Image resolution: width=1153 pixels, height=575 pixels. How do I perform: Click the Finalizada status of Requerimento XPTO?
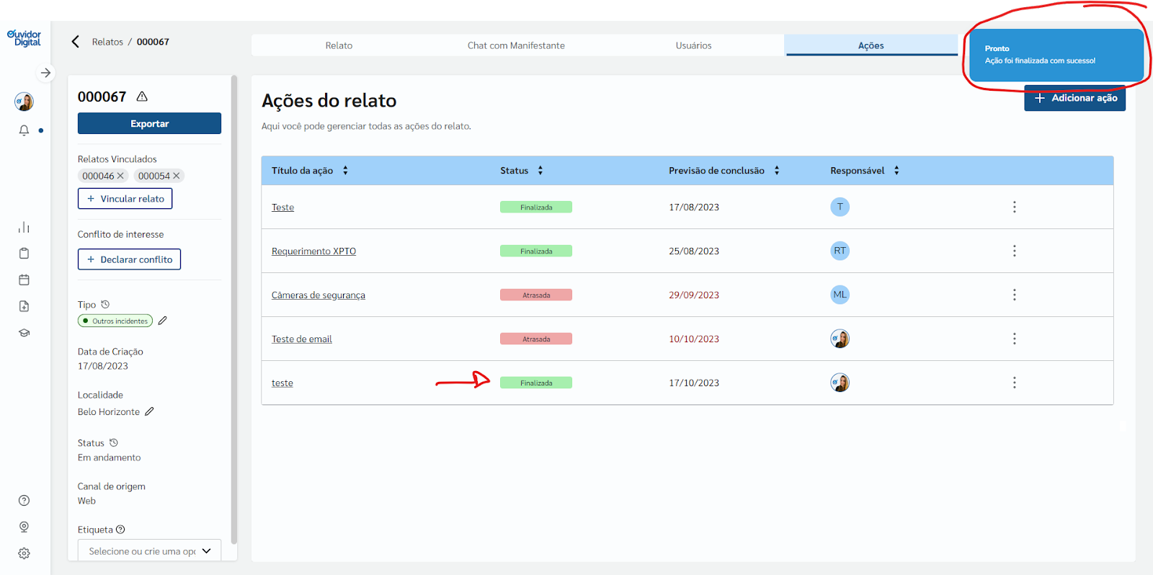click(536, 251)
